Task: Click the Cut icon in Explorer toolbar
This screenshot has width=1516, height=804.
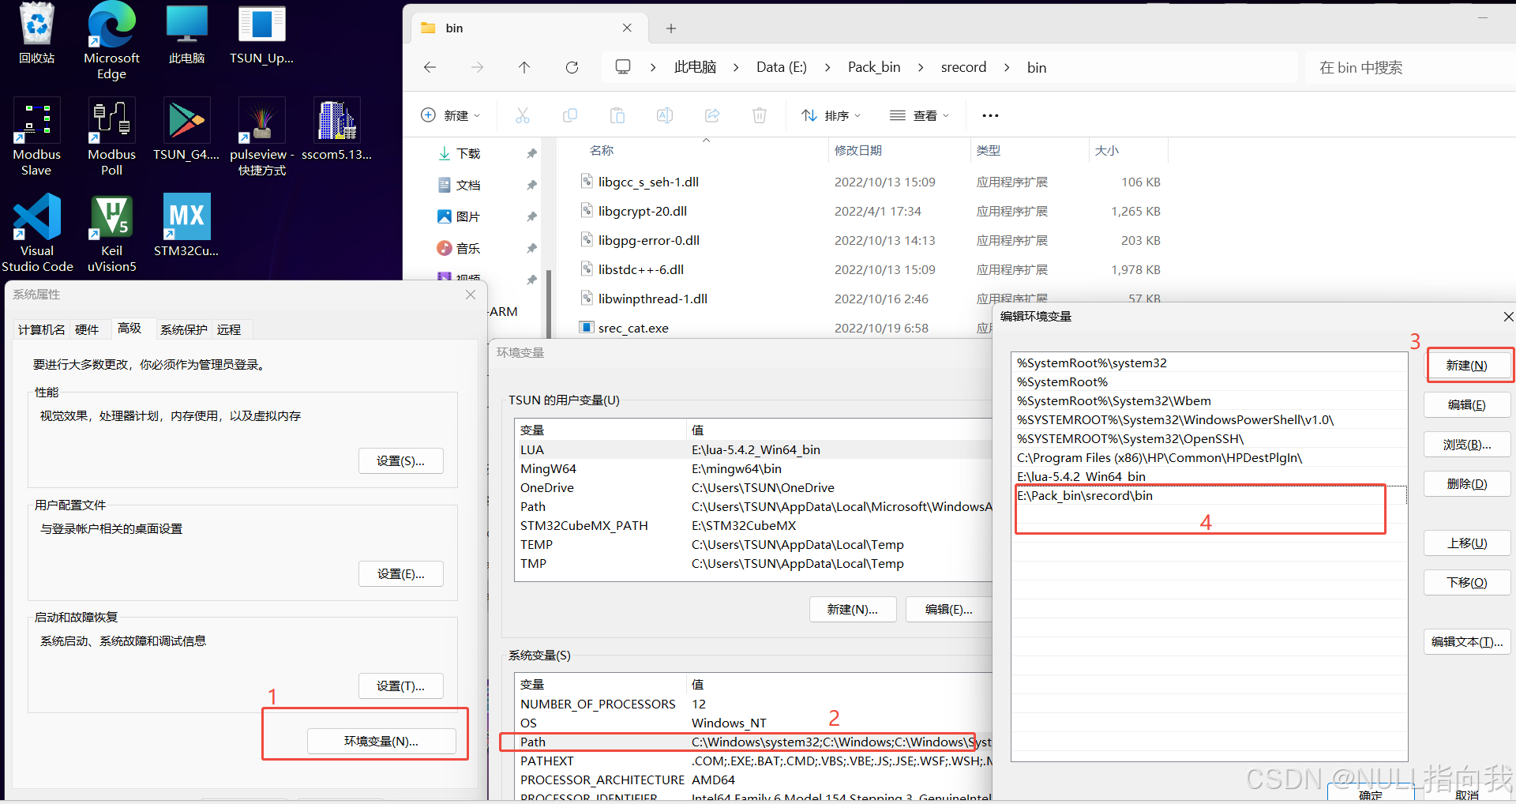Action: (523, 115)
